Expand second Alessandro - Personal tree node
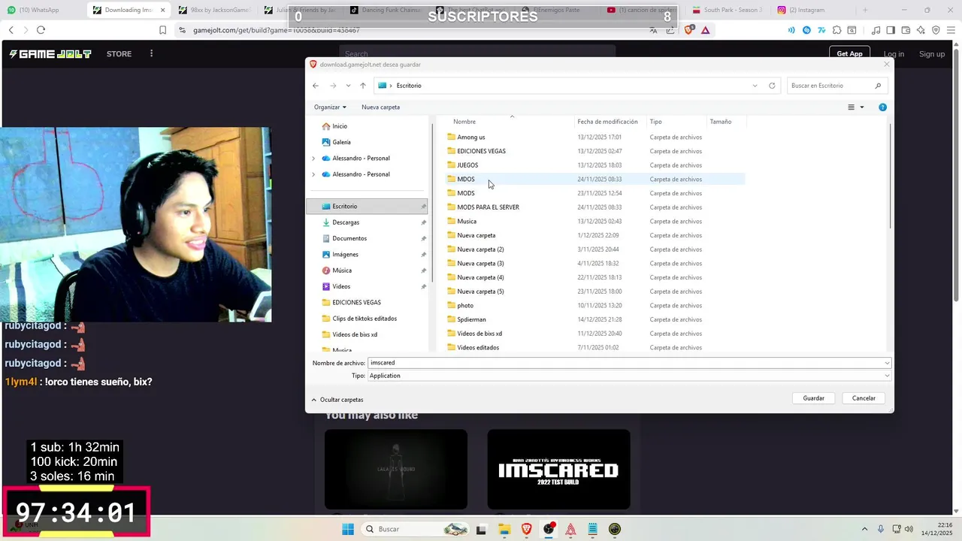 [x=313, y=174]
